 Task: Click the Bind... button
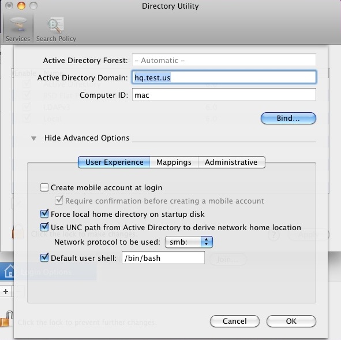288,119
